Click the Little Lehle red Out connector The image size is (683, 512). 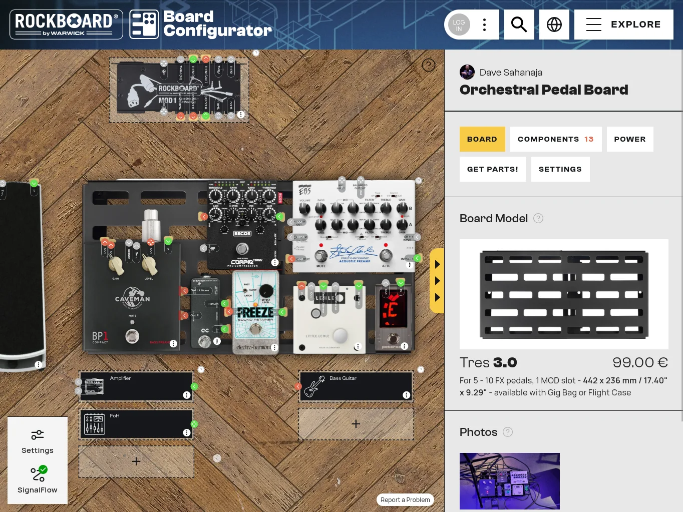pyautogui.click(x=301, y=286)
